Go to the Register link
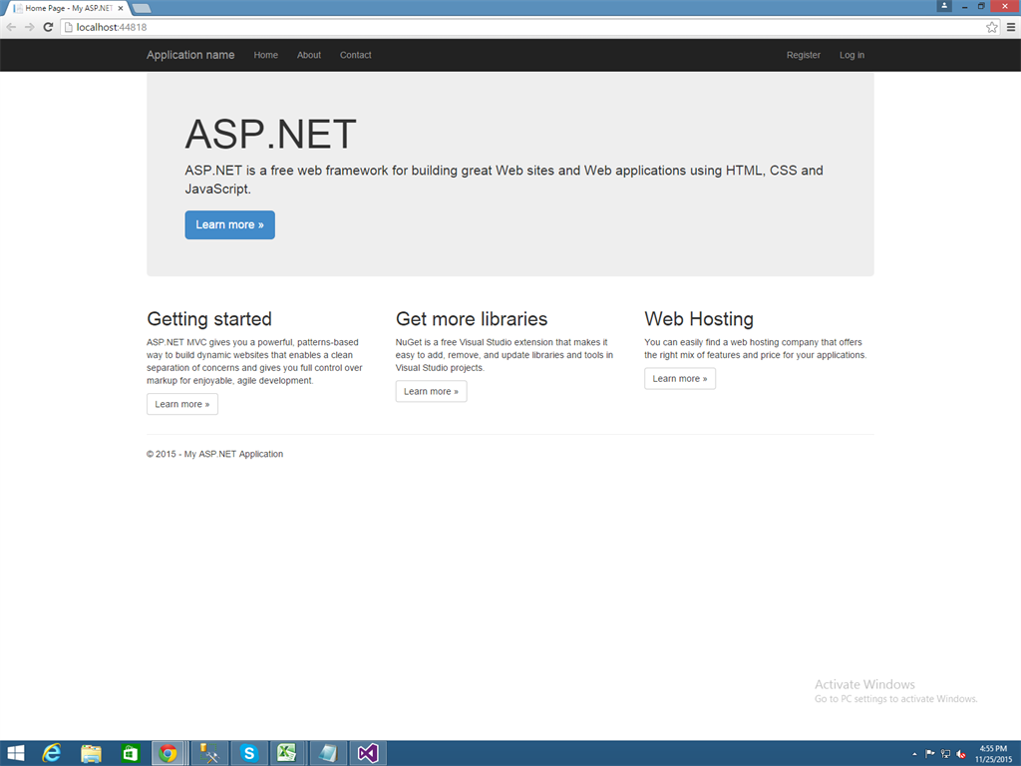 tap(803, 55)
